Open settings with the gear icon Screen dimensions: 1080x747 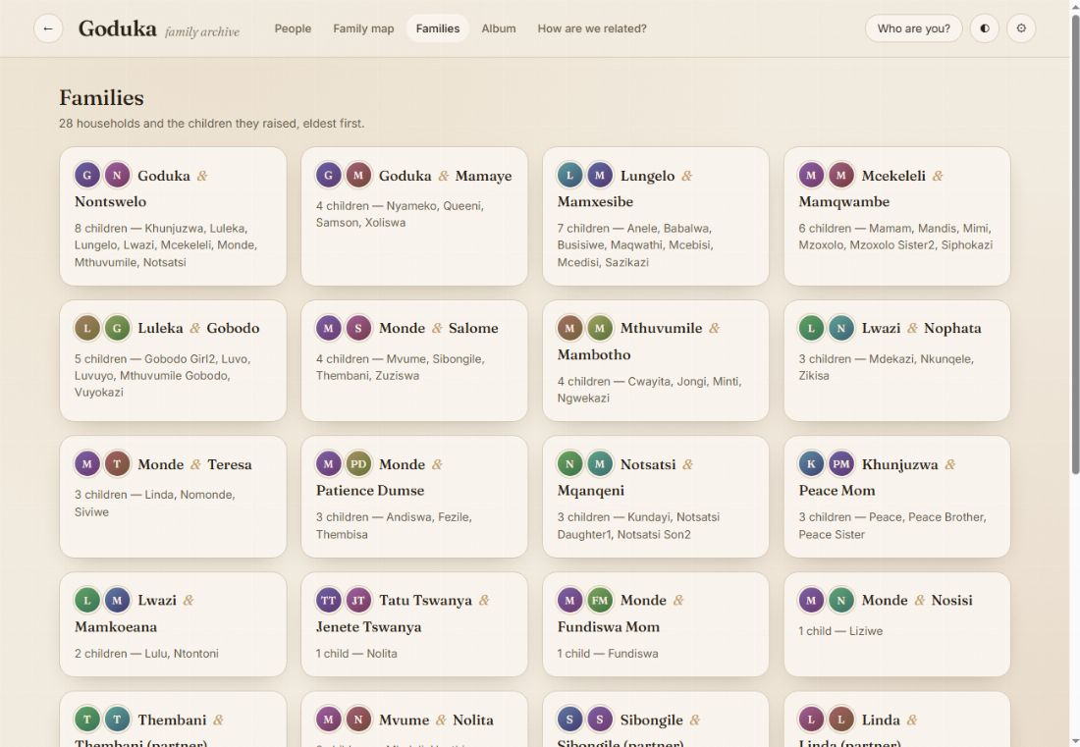coord(1021,28)
